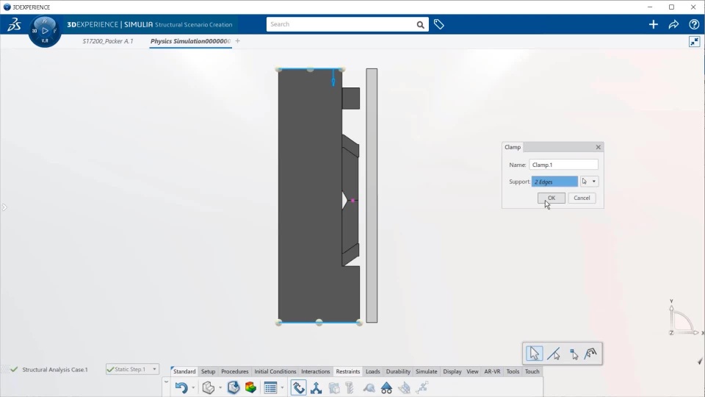
Task: Click the 2 Edges support field
Action: point(554,182)
